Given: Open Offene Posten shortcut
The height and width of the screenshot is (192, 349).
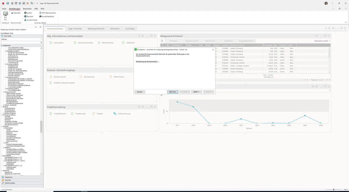Looking at the screenshot, I should click(x=117, y=77).
